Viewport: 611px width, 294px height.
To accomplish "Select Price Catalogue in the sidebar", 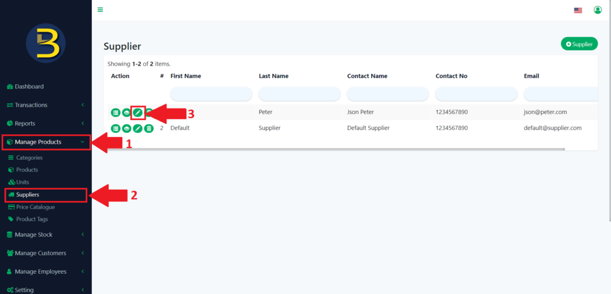I will [35, 207].
